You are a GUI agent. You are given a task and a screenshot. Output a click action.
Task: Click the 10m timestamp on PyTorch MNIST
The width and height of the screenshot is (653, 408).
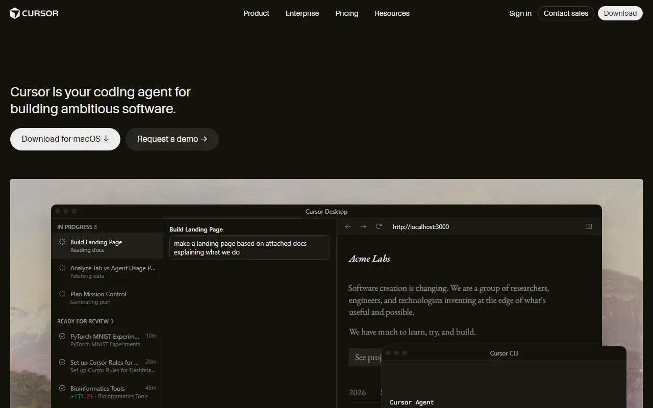(x=151, y=336)
